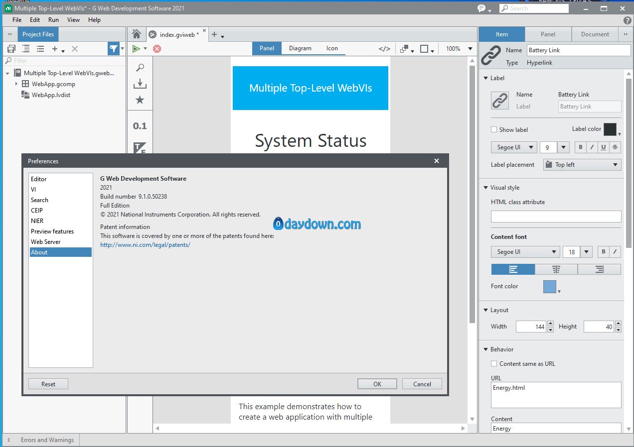Open the help question mark

pos(628,20)
